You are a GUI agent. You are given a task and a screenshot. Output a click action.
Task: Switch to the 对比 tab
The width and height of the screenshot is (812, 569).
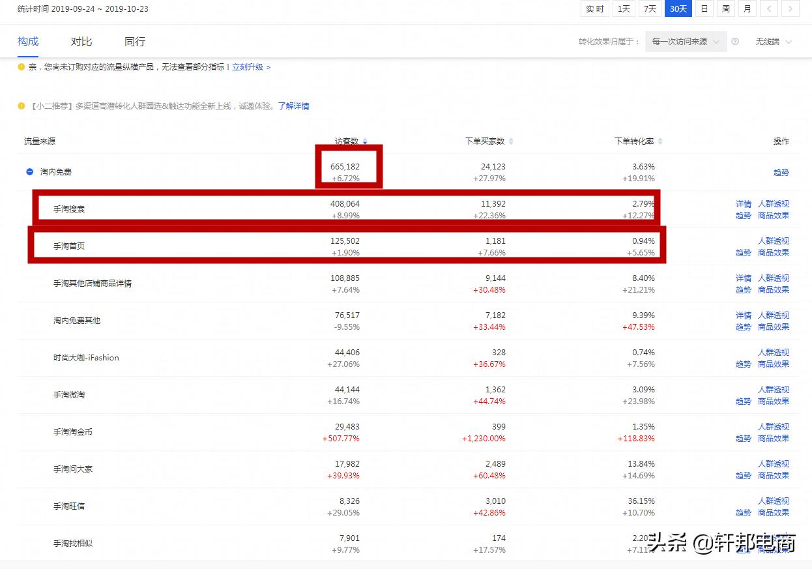click(81, 40)
